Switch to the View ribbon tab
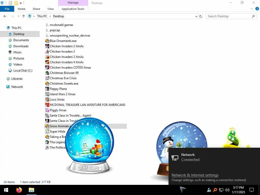Screen dimensions: 260x195 click(51, 9)
